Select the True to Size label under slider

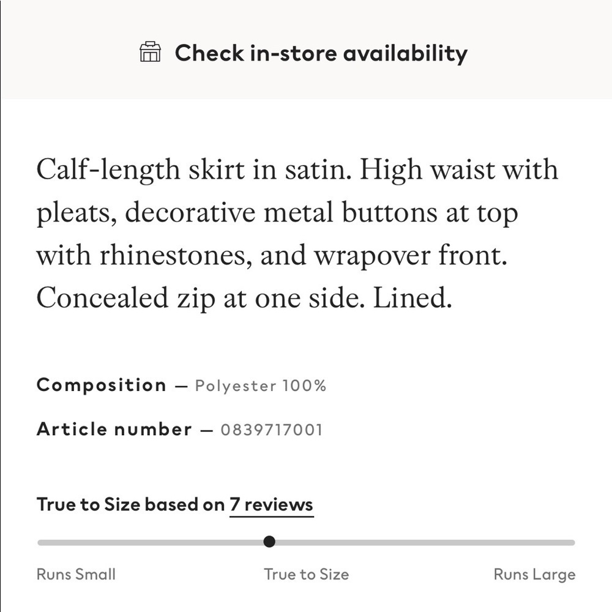click(307, 574)
